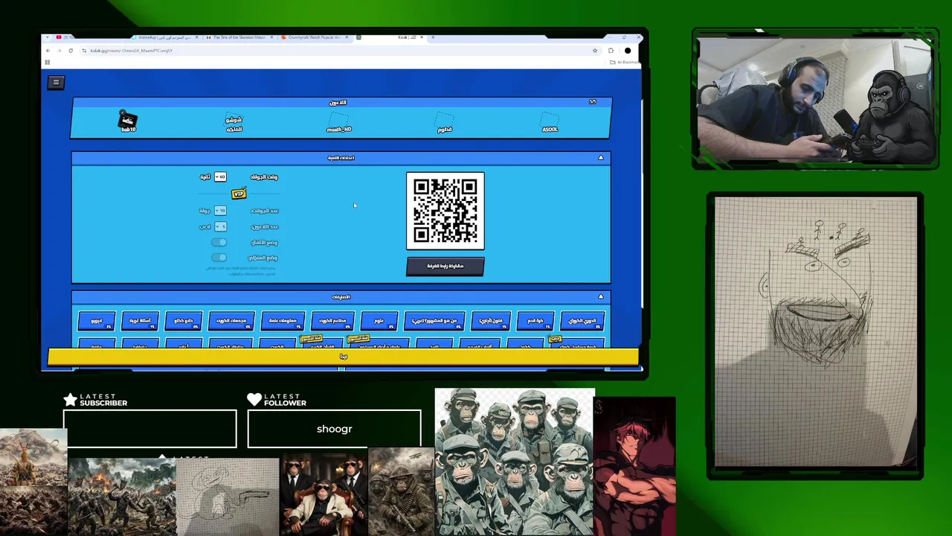The height and width of the screenshot is (536, 952).
Task: Click the webcam feed with gorilla
Action: pos(815,98)
